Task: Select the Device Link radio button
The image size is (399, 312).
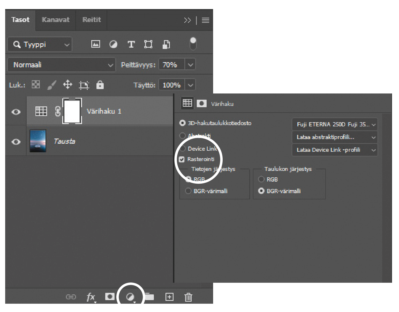Action: click(183, 149)
